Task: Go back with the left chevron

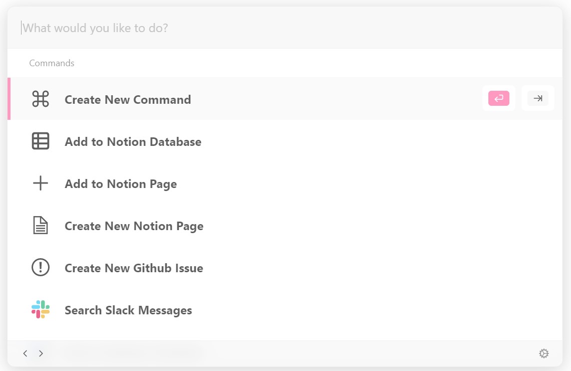Action: pos(25,353)
